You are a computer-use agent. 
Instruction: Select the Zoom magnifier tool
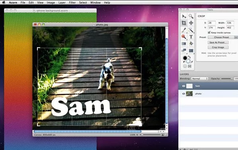pos(191,16)
